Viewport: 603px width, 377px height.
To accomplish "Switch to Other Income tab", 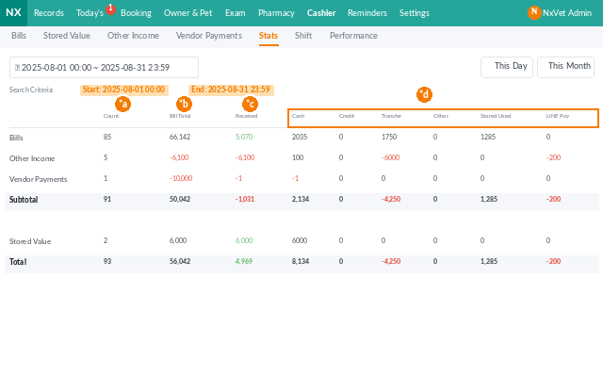I will pos(133,36).
